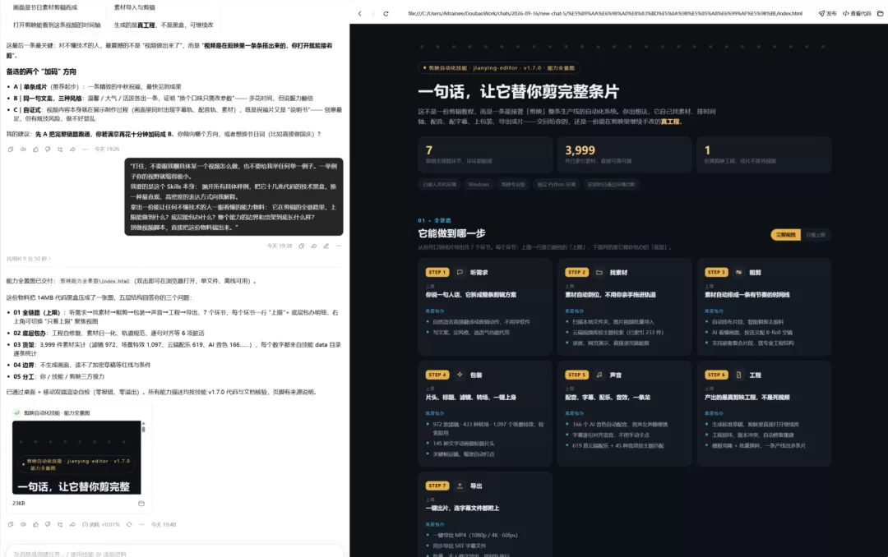Copy the reply timestamped 今天 19:26

[11, 150]
